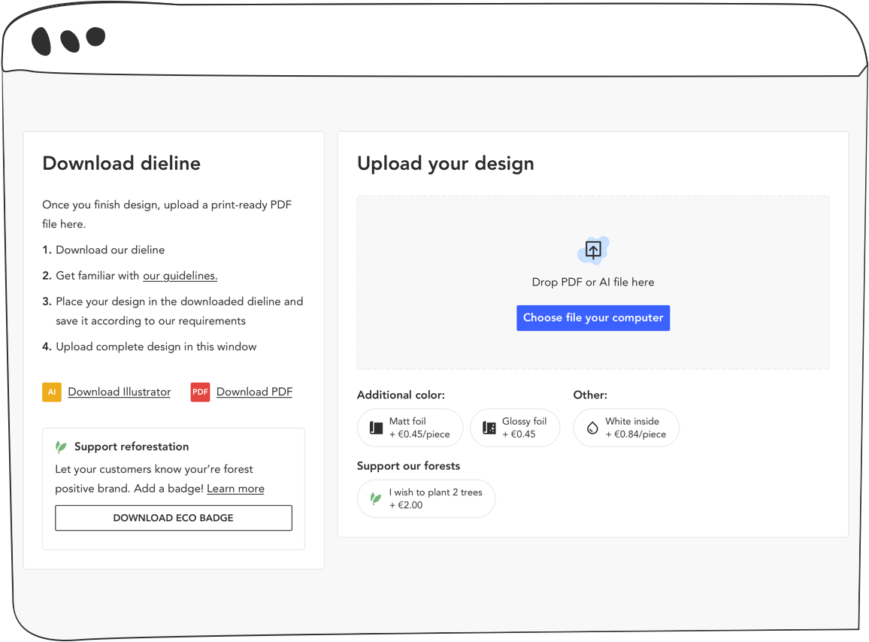Click the Glossy foil sparkle icon
The height and width of the screenshot is (642, 869).
click(x=489, y=428)
